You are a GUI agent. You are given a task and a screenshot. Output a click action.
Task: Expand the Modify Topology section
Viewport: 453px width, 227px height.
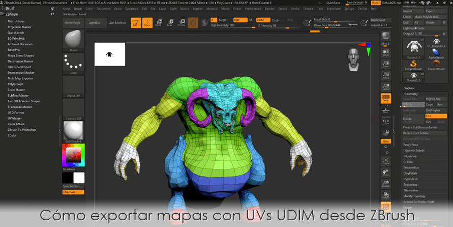click(x=414, y=196)
